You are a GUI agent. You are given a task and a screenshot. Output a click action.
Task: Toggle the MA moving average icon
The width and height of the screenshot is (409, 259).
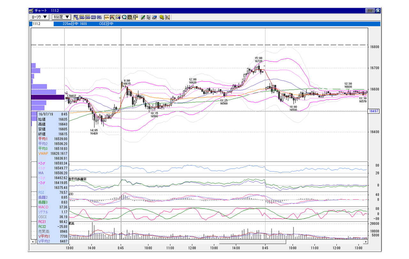click(x=82, y=17)
